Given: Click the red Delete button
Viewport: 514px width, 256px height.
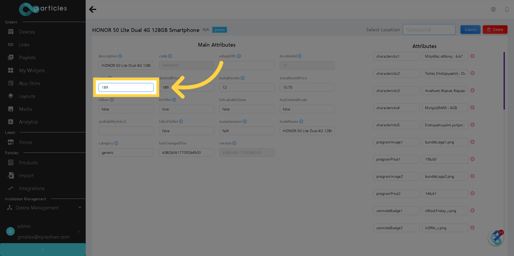Looking at the screenshot, I should point(495,29).
